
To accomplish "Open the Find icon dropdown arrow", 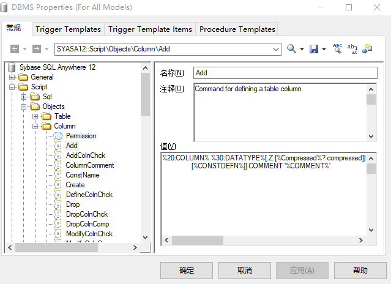I will click(302, 49).
